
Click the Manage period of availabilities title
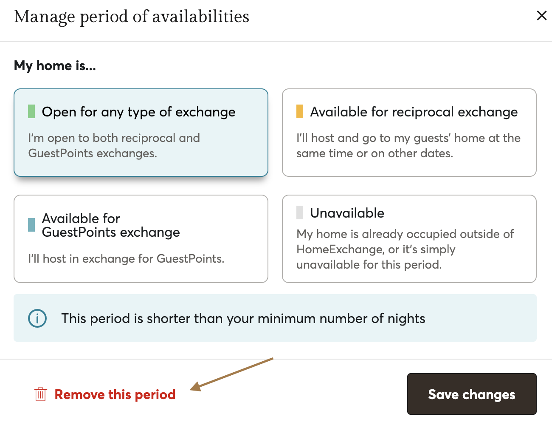pos(132,17)
